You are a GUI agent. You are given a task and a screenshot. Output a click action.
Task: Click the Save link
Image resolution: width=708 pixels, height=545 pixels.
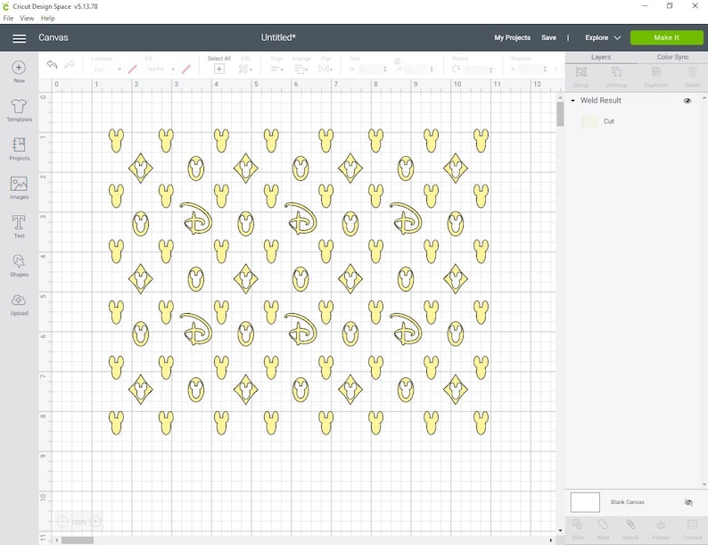[x=548, y=37]
